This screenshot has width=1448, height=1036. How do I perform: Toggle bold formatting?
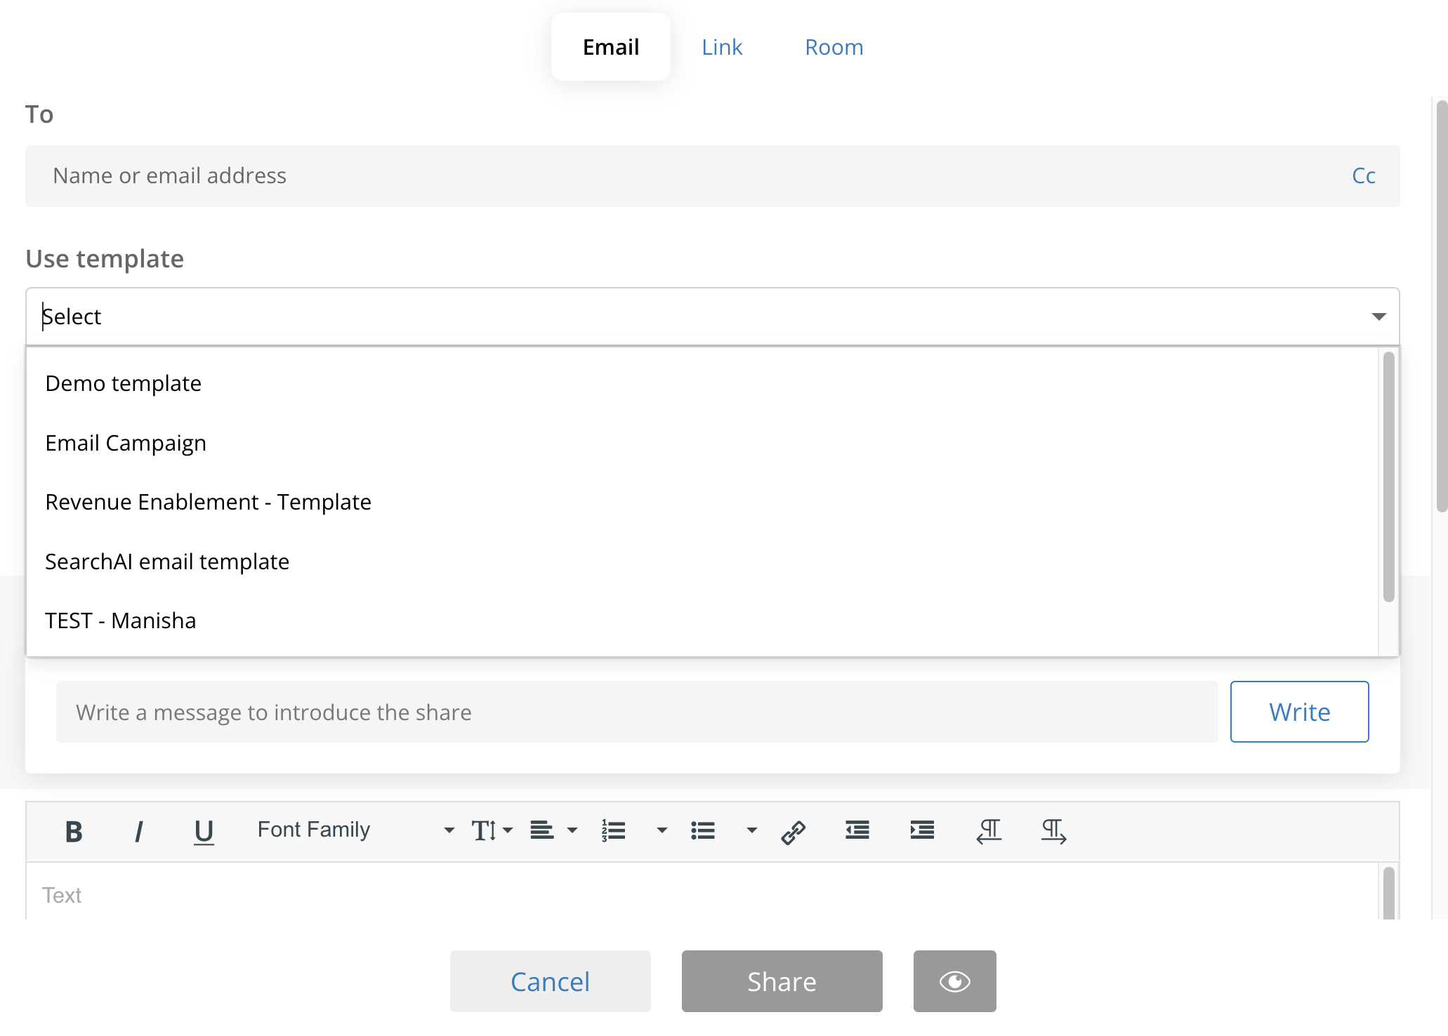pos(74,831)
